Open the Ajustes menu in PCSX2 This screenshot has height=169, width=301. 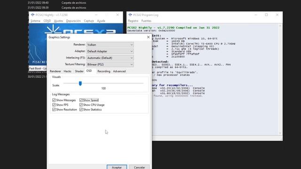coord(58,21)
